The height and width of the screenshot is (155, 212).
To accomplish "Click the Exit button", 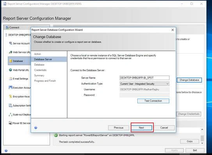I will pos(195,150).
